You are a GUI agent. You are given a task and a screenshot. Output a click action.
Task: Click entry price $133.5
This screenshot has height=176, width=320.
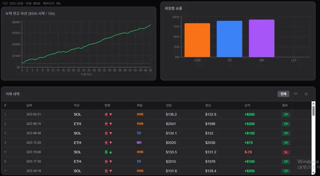(171, 152)
